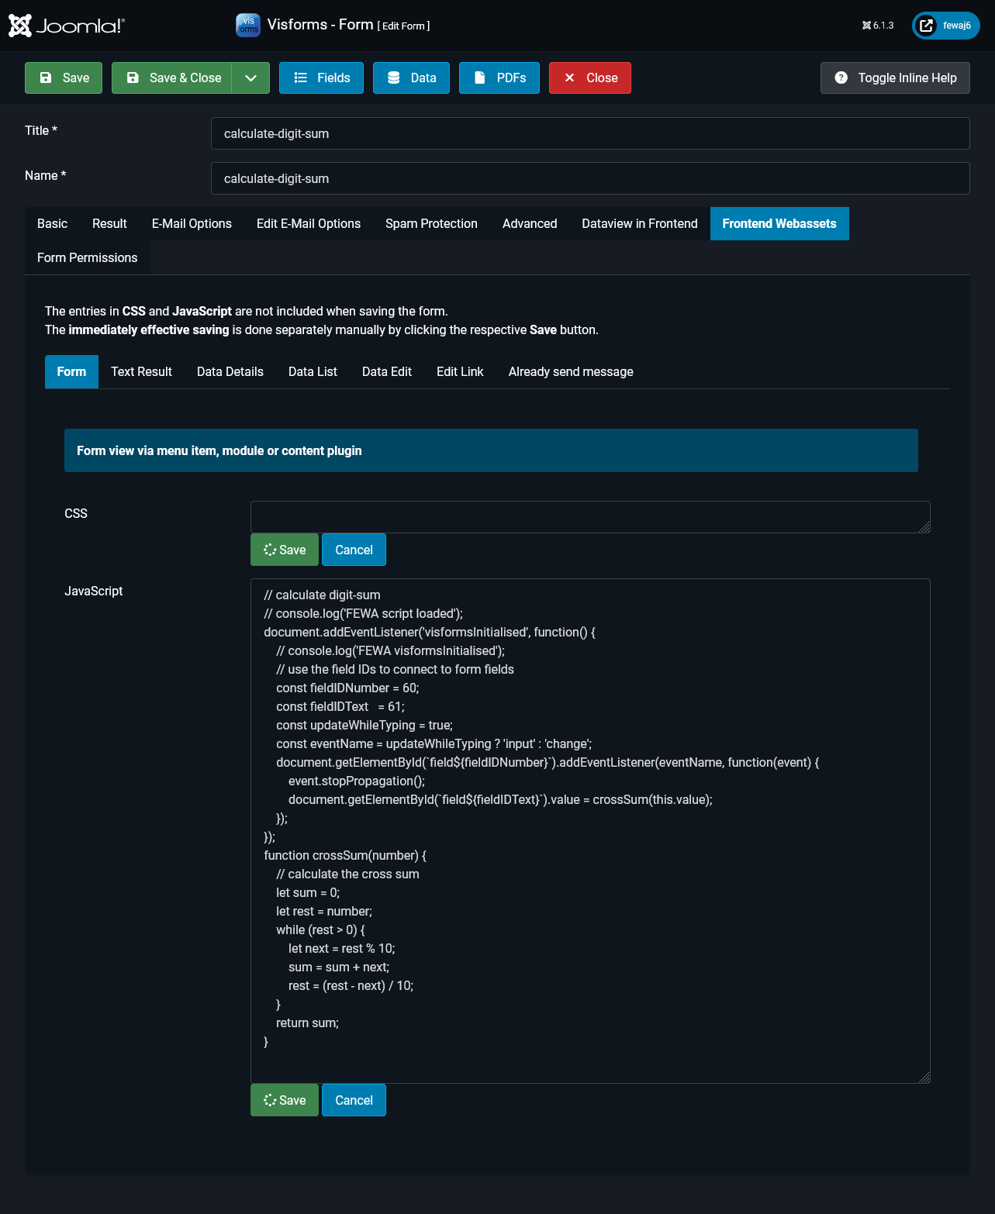Close the form editor with the red Close button
995x1214 pixels.
click(x=590, y=78)
